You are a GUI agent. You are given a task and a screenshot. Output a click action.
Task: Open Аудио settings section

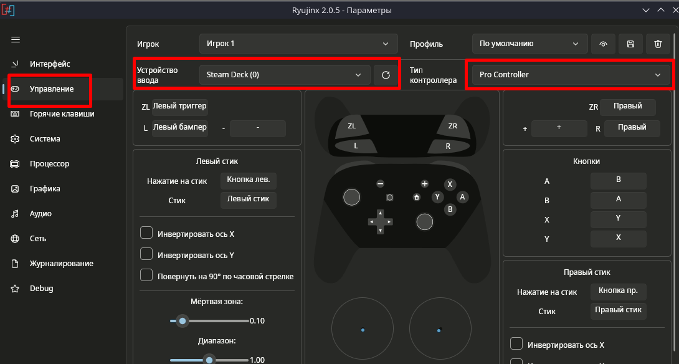40,214
